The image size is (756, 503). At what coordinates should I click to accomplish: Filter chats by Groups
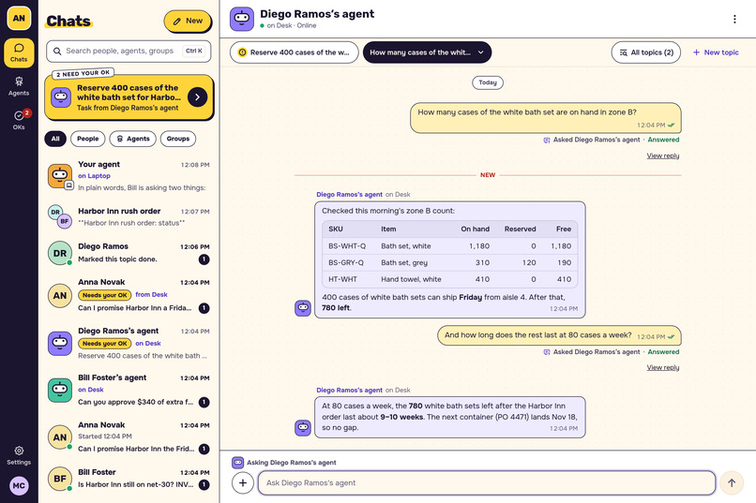pos(178,139)
